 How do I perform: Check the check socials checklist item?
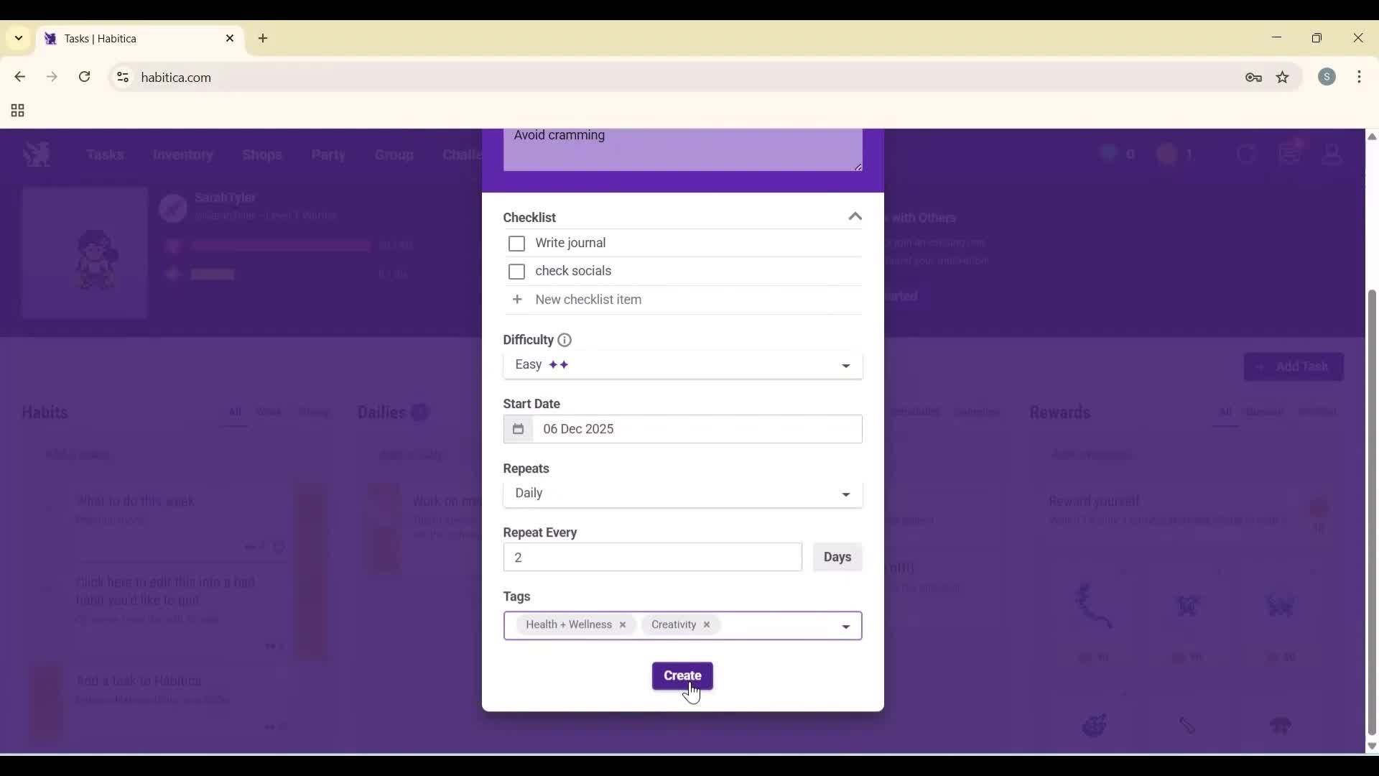(517, 272)
